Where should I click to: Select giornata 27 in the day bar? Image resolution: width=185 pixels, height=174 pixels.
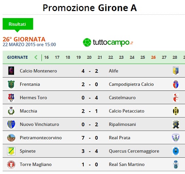tap(164, 57)
